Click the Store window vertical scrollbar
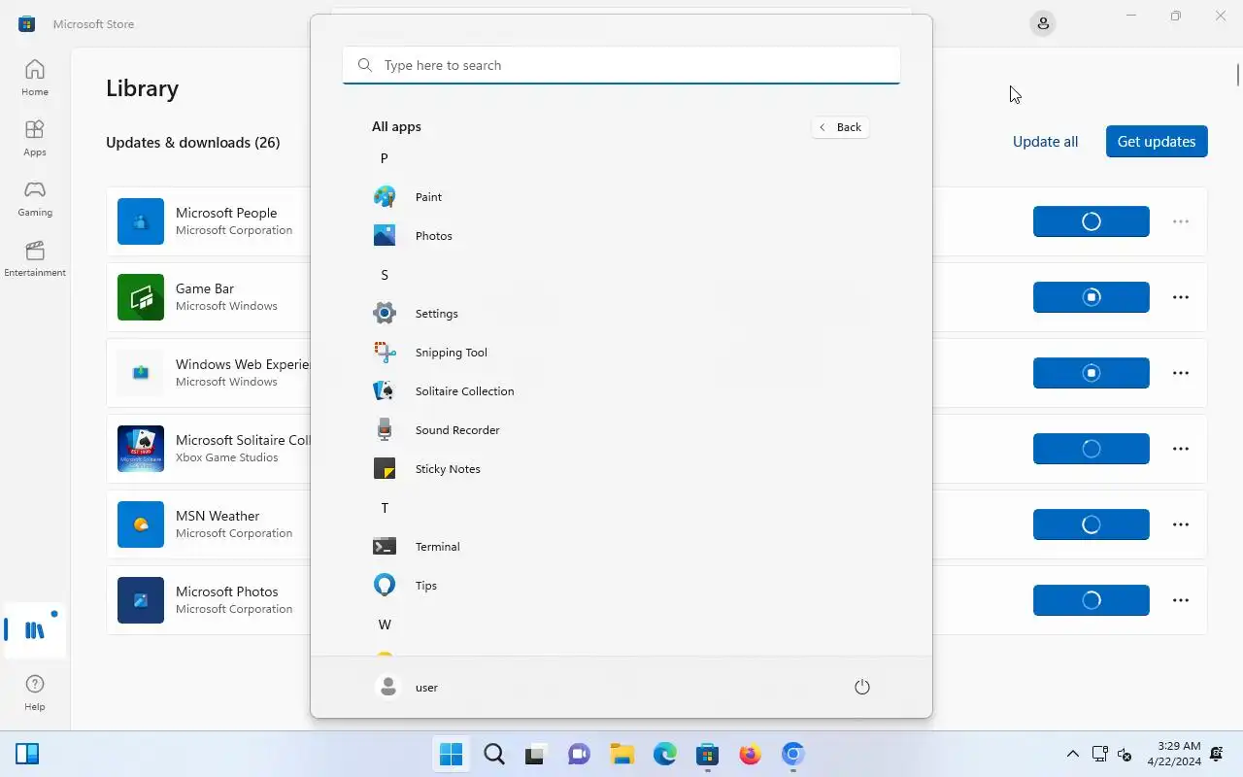Image resolution: width=1243 pixels, height=777 pixels. [x=1238, y=75]
